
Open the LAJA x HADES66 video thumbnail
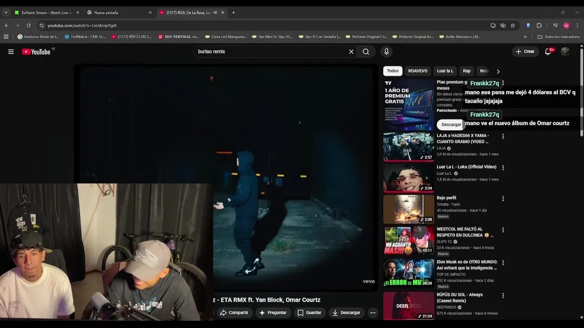(x=409, y=147)
